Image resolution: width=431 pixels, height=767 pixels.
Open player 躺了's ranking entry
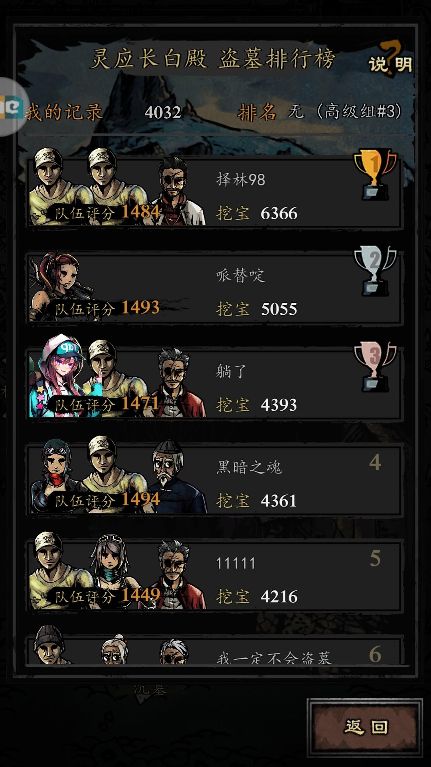coord(215,384)
